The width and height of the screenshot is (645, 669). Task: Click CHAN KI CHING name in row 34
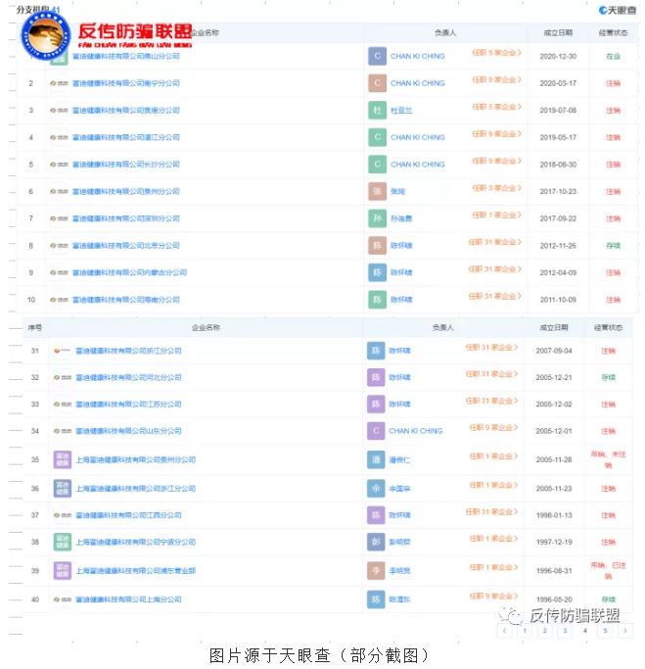pos(416,431)
